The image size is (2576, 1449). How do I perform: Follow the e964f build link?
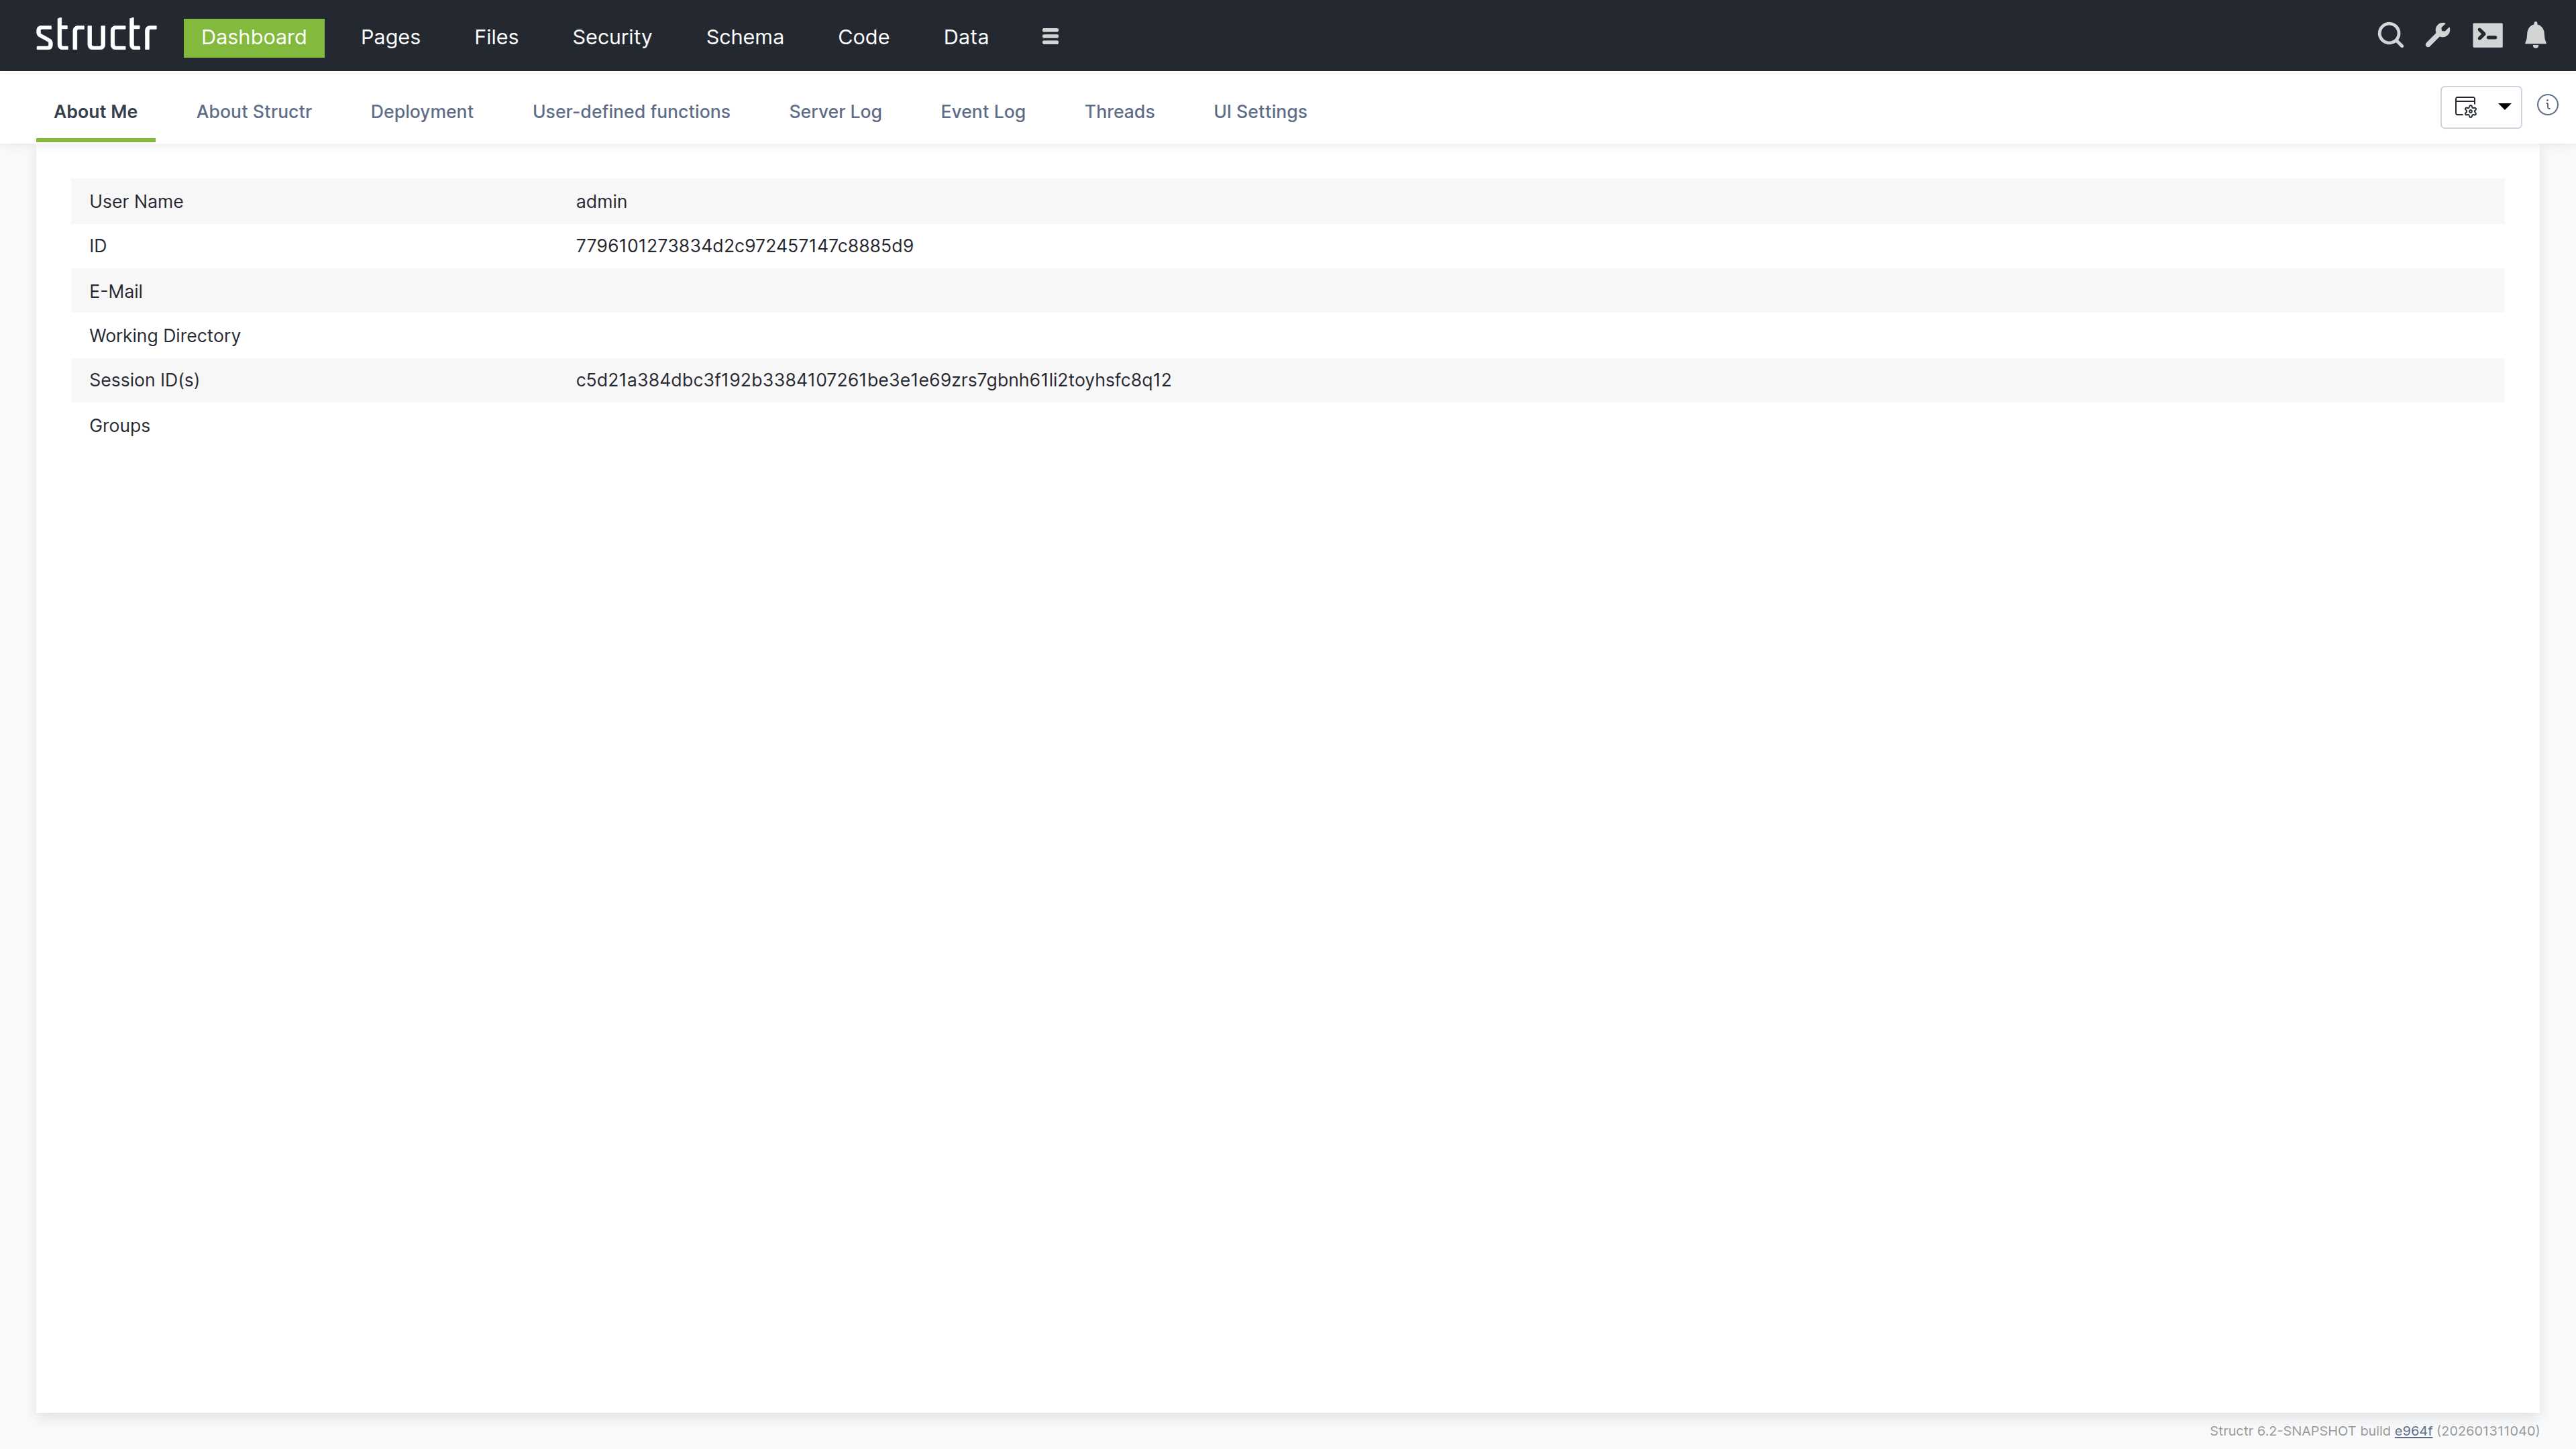click(x=2412, y=1431)
